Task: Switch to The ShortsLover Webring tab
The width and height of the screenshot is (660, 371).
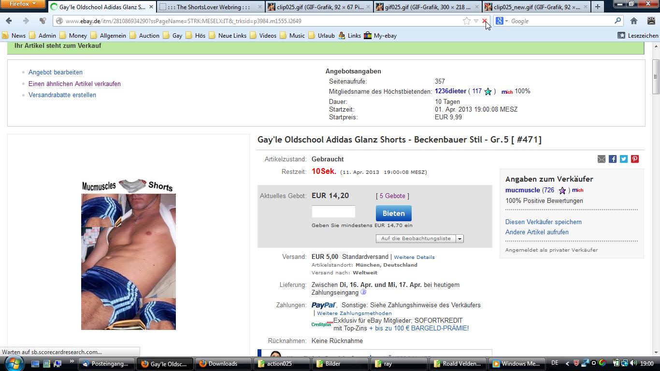Action: click(x=211, y=7)
